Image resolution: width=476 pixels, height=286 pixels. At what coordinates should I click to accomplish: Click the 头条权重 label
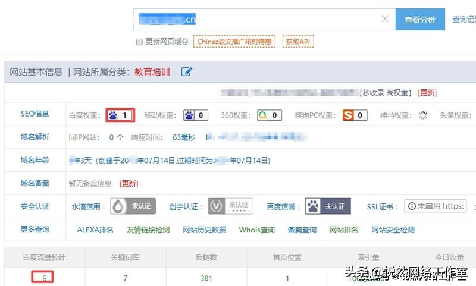pos(455,115)
